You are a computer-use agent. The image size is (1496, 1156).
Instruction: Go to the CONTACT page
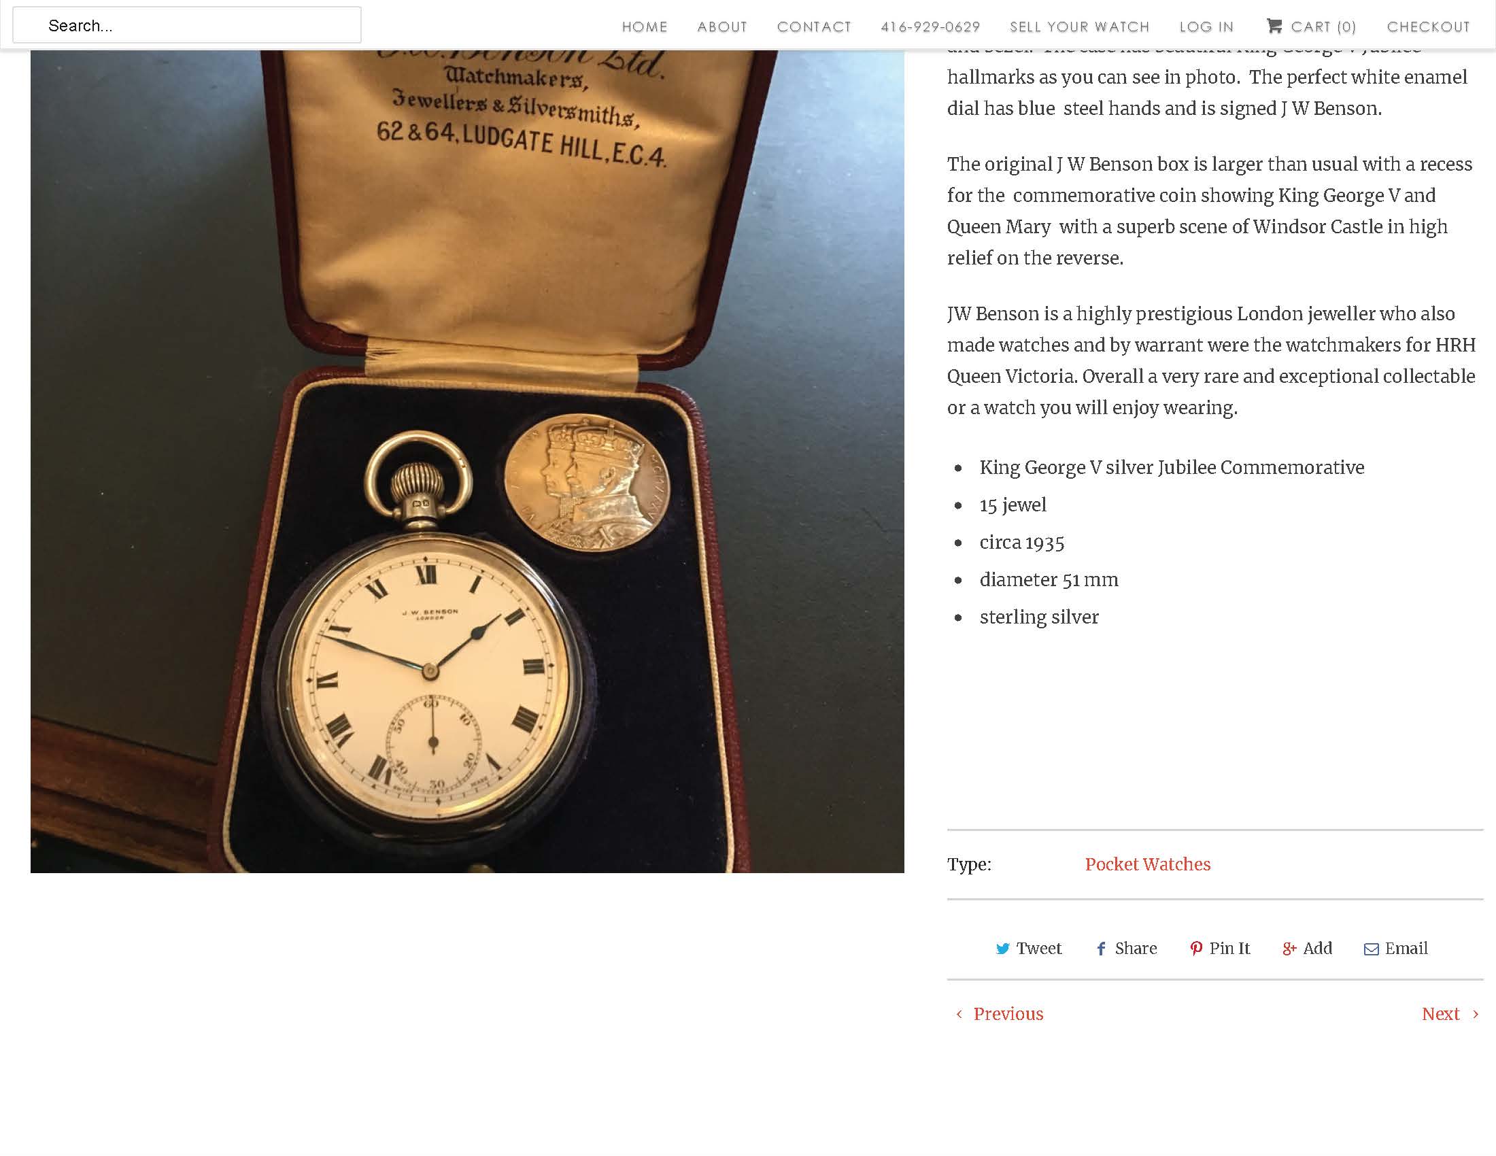814,27
